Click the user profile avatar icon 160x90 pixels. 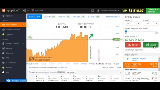[x=98, y=10]
